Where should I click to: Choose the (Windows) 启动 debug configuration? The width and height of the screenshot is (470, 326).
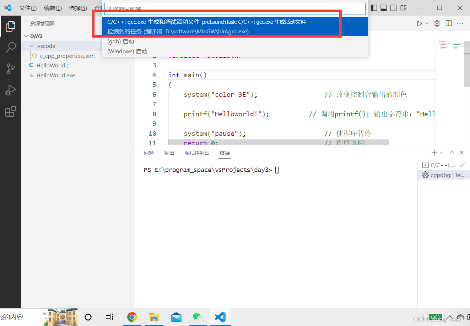click(x=235, y=51)
